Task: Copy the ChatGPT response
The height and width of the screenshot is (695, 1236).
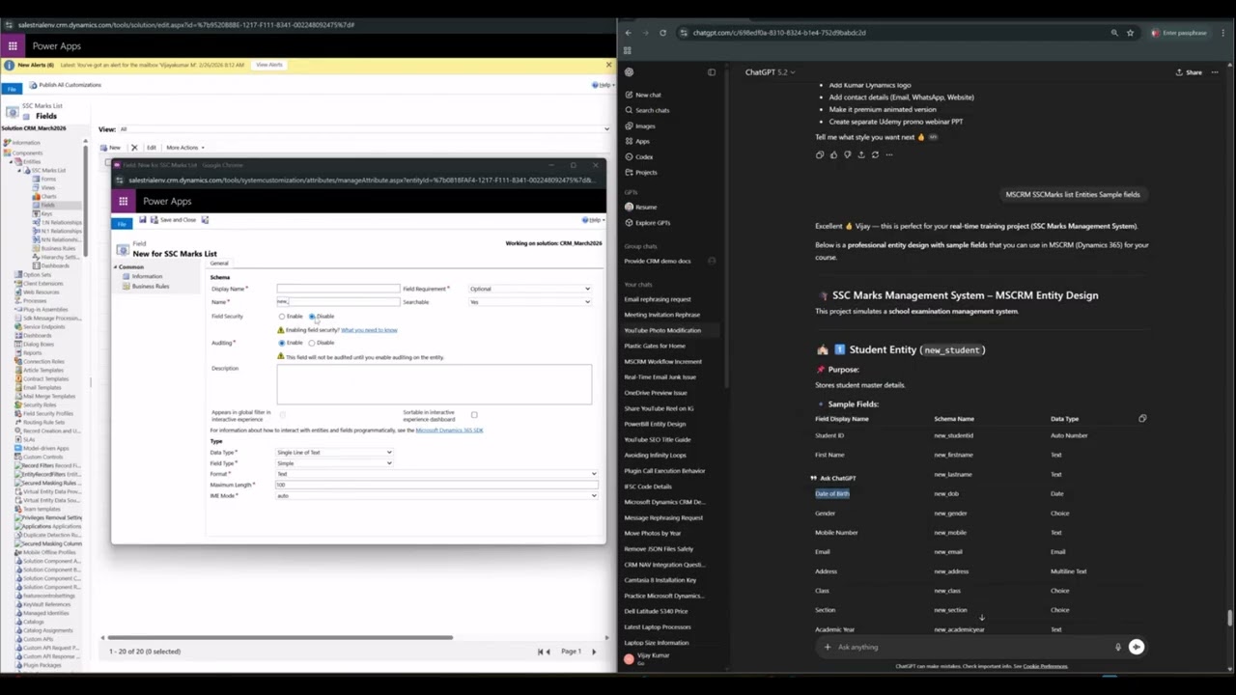Action: click(x=820, y=154)
